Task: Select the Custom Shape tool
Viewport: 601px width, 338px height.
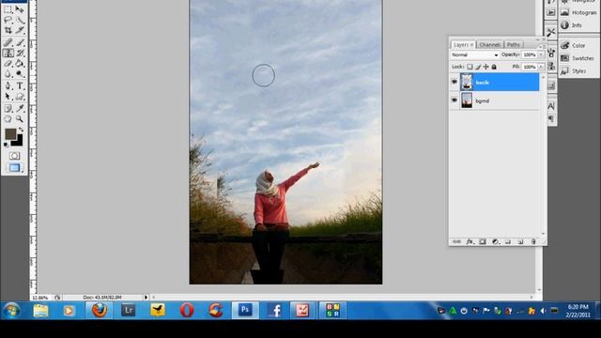Action: pos(20,96)
